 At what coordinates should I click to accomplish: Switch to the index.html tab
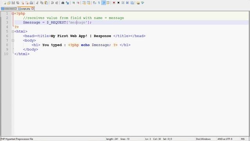pyautogui.click(x=9, y=9)
